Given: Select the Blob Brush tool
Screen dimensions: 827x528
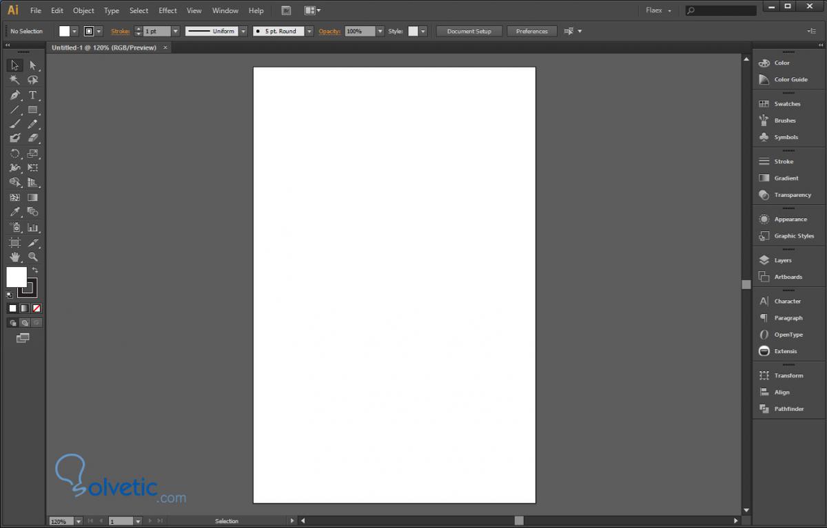Looking at the screenshot, I should click(14, 138).
